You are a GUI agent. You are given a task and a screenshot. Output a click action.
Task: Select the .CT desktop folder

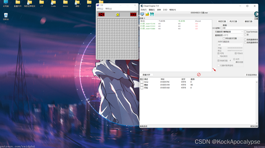pyautogui.click(x=42, y=4)
